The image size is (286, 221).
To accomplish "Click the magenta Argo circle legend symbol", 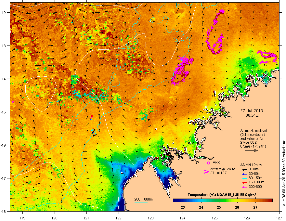I will coord(208,163).
